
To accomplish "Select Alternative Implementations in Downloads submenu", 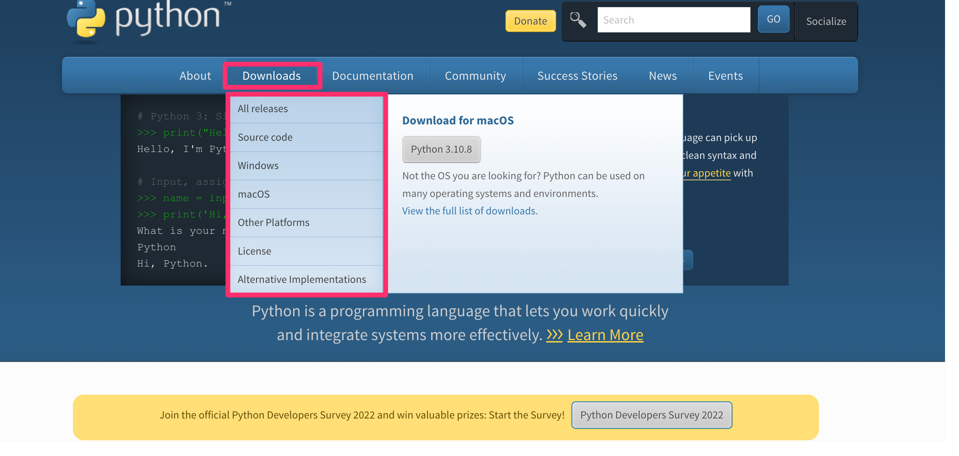I will click(x=306, y=279).
